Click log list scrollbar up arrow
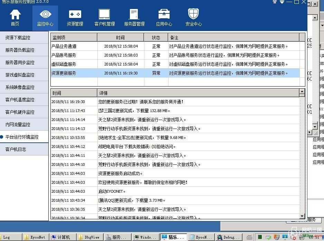This screenshot has width=324, height=241. pos(302,91)
